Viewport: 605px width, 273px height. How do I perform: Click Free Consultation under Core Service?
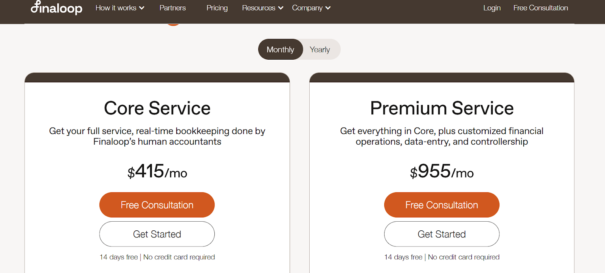157,205
